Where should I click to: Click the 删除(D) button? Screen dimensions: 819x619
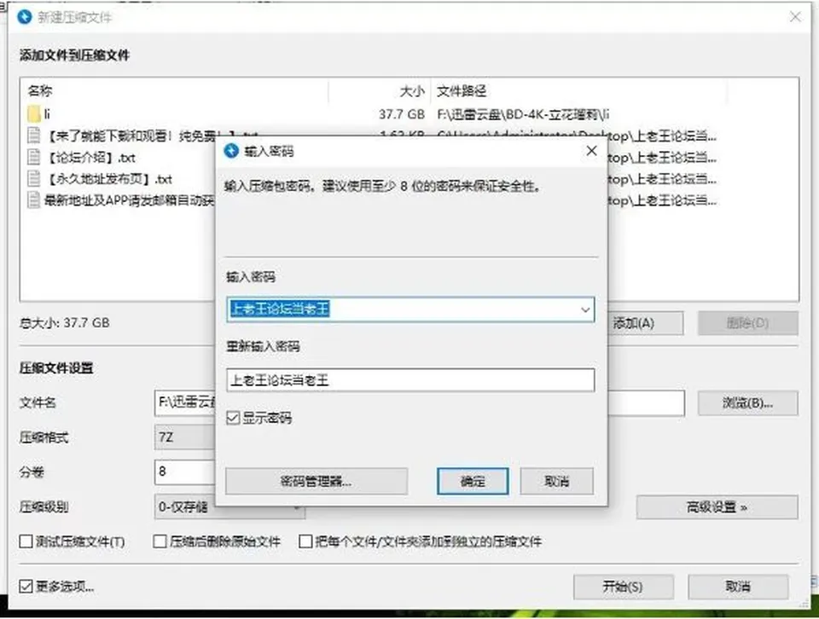pyautogui.click(x=748, y=323)
